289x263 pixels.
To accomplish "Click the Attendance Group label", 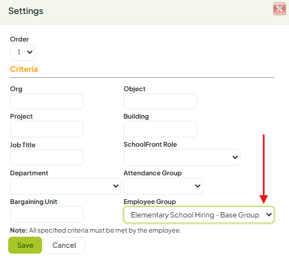I will 153,173.
